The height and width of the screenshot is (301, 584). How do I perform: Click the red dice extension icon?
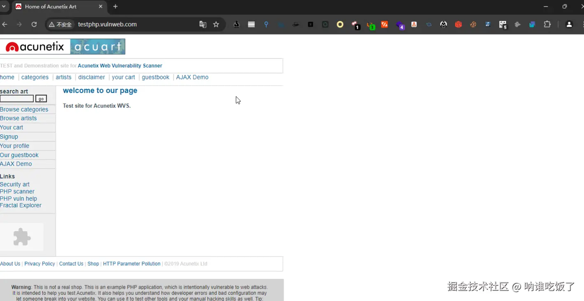pos(458,24)
